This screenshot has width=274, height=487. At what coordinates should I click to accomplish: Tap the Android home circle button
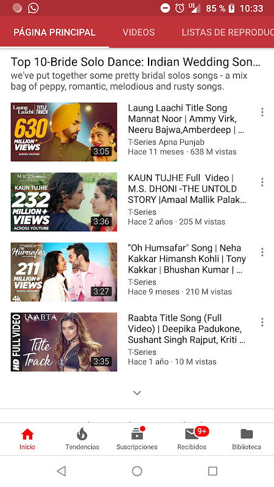pos(137,471)
